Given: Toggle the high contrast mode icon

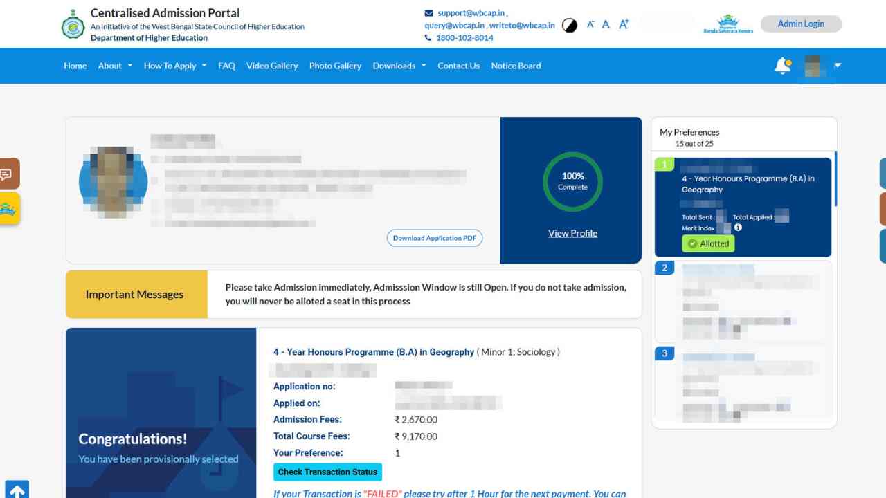Looking at the screenshot, I should tap(569, 26).
